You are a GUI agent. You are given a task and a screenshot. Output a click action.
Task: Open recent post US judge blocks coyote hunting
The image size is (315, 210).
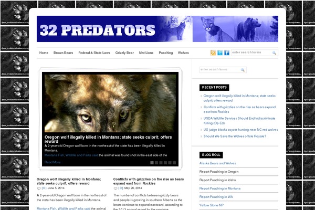[x=240, y=130]
